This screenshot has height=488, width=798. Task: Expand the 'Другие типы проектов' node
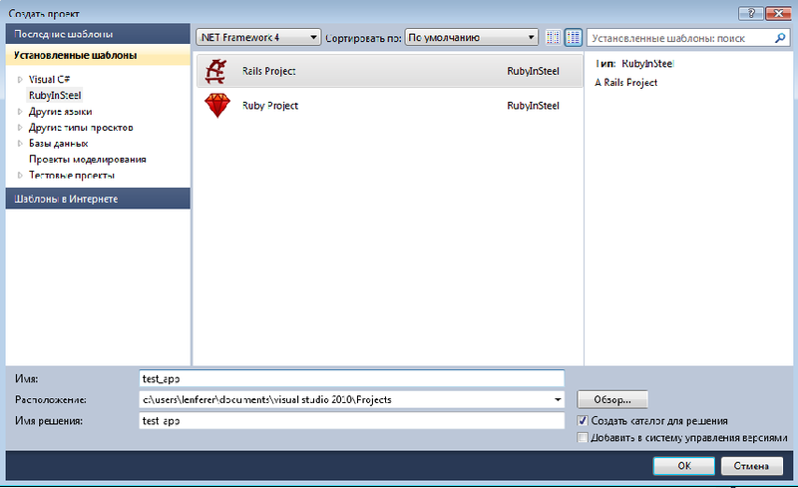20,128
